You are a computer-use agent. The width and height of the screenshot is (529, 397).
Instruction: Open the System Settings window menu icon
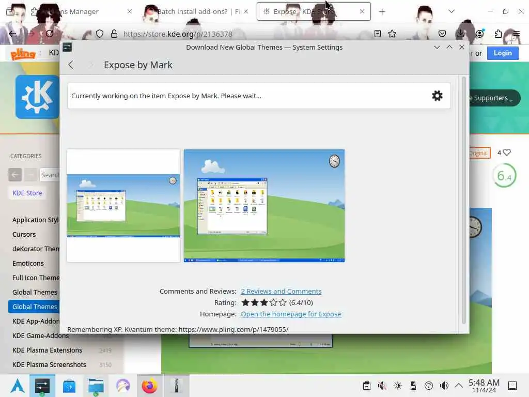point(67,47)
